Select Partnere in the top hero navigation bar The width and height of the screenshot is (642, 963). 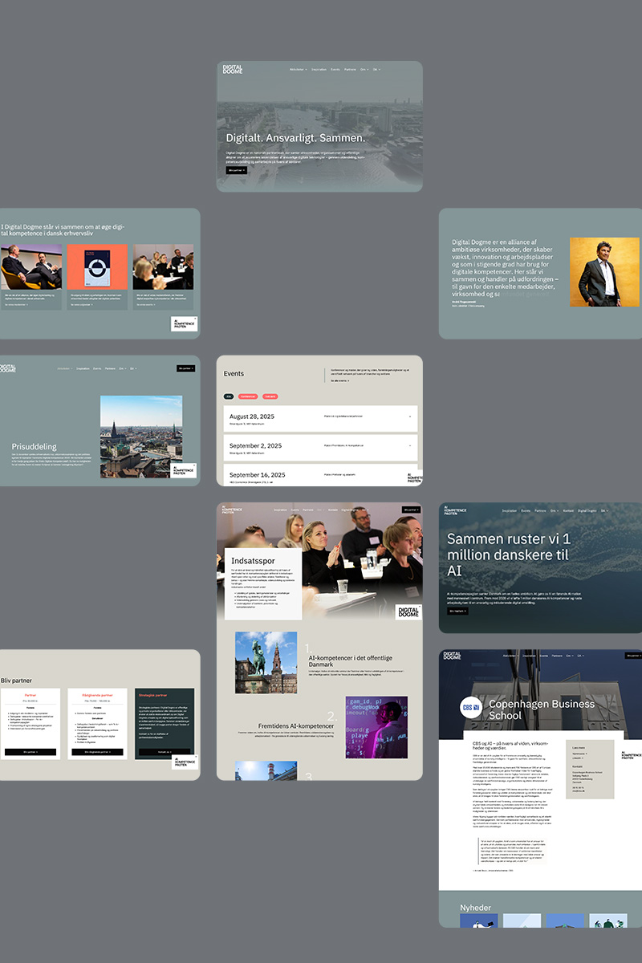tap(350, 70)
